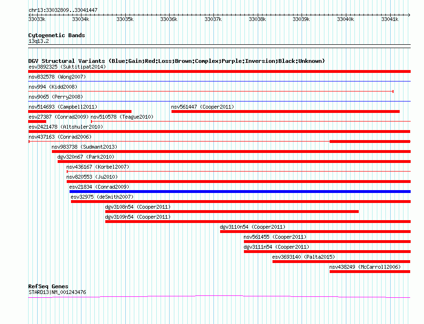This screenshot has width=424, height=324.
Task: Click the 33036k ruler label
Action: 169,19
